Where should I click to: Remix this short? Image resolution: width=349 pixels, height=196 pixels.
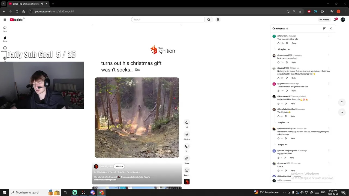(187, 170)
